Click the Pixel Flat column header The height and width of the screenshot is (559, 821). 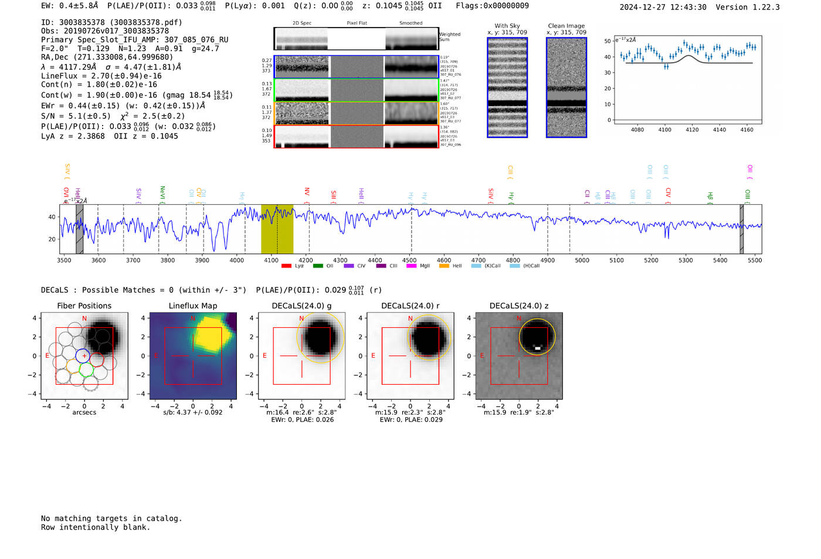(x=357, y=23)
